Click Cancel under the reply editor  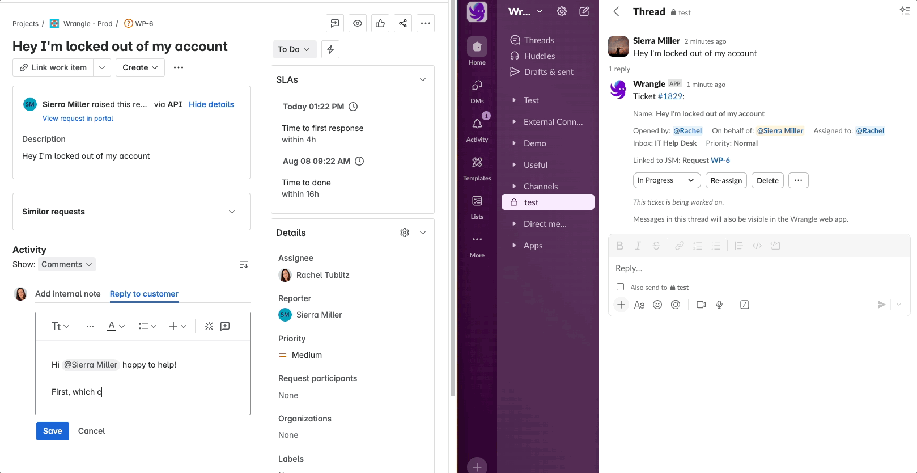(91, 431)
